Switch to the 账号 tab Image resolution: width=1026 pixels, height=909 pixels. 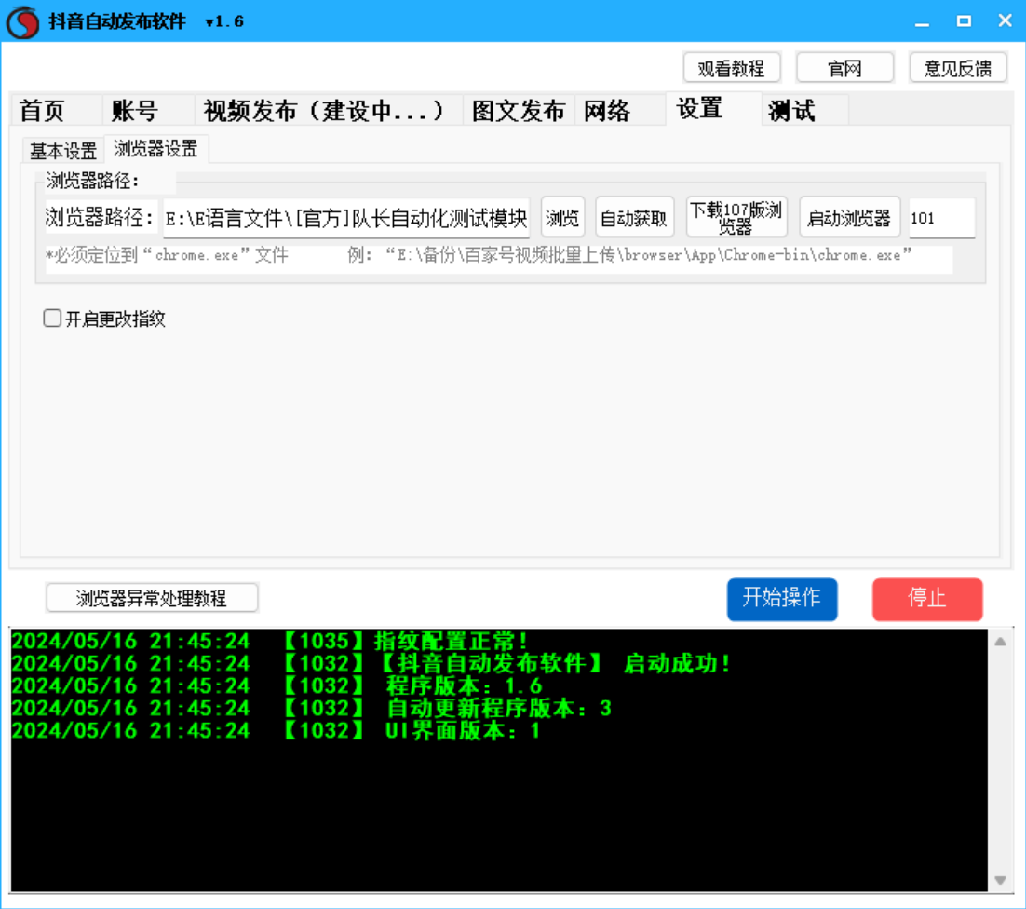149,110
